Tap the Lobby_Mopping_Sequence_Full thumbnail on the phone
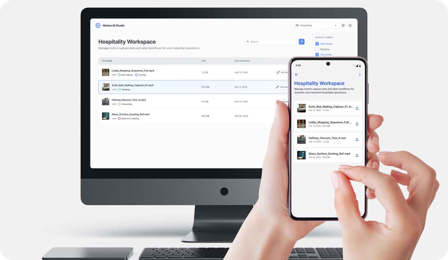448x260 pixels. click(x=301, y=124)
